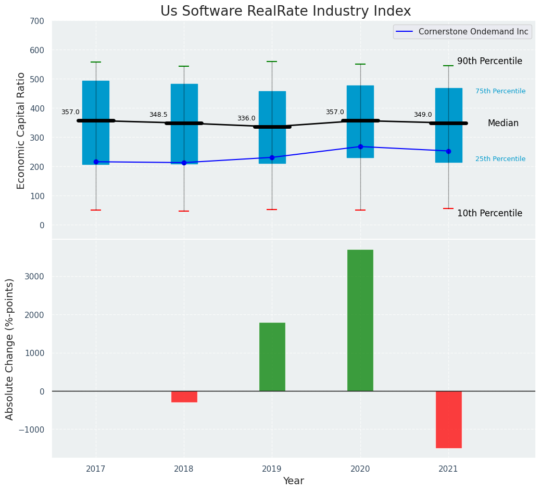Click the red 2021 negative change bar
The height and width of the screenshot is (491, 541).
[448, 419]
